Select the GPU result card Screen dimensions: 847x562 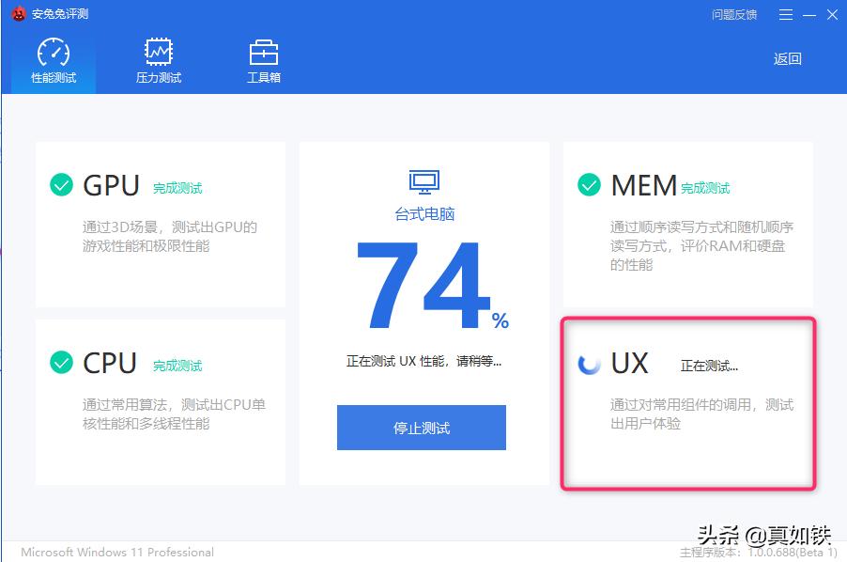click(x=160, y=224)
